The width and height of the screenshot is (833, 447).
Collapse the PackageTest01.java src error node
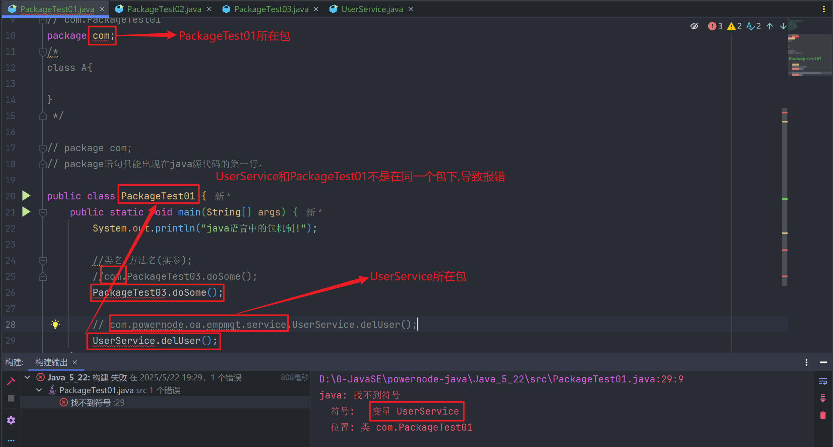pyautogui.click(x=39, y=390)
